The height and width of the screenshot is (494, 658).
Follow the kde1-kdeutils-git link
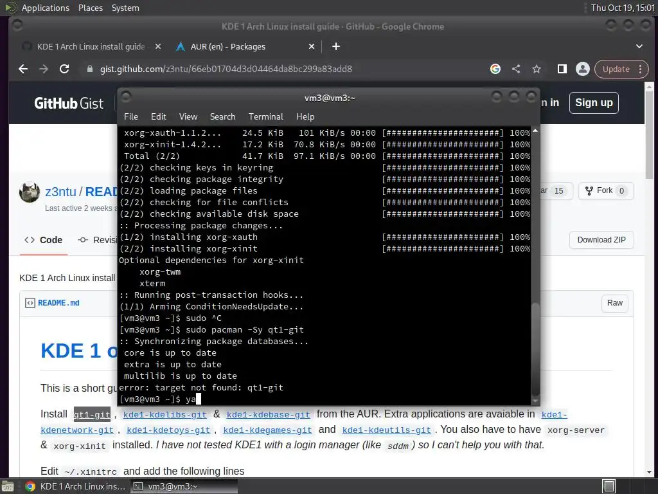coord(386,430)
